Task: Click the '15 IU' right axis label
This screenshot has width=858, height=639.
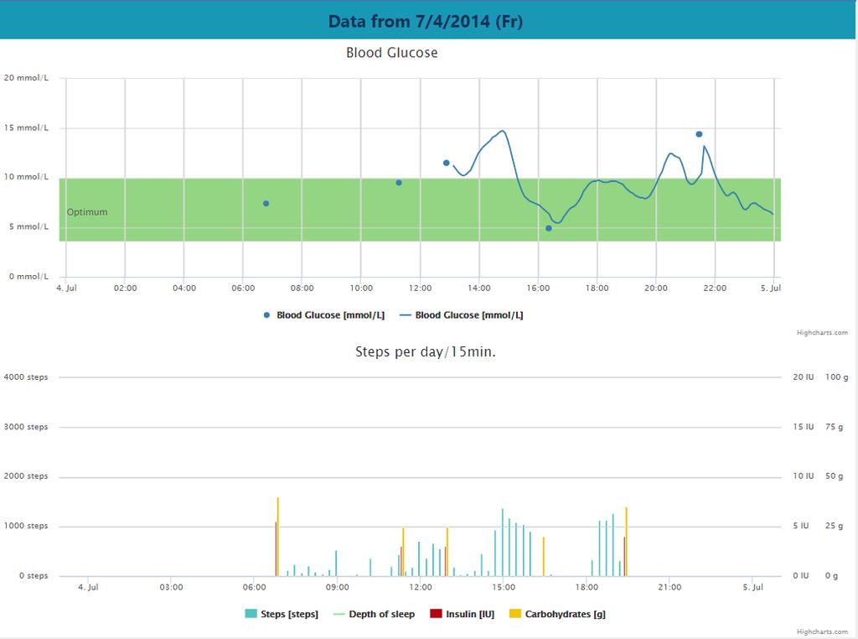Action: tap(804, 427)
